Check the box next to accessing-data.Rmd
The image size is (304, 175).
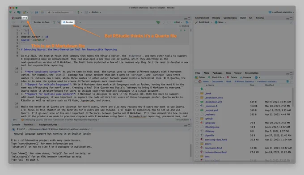(197, 140)
